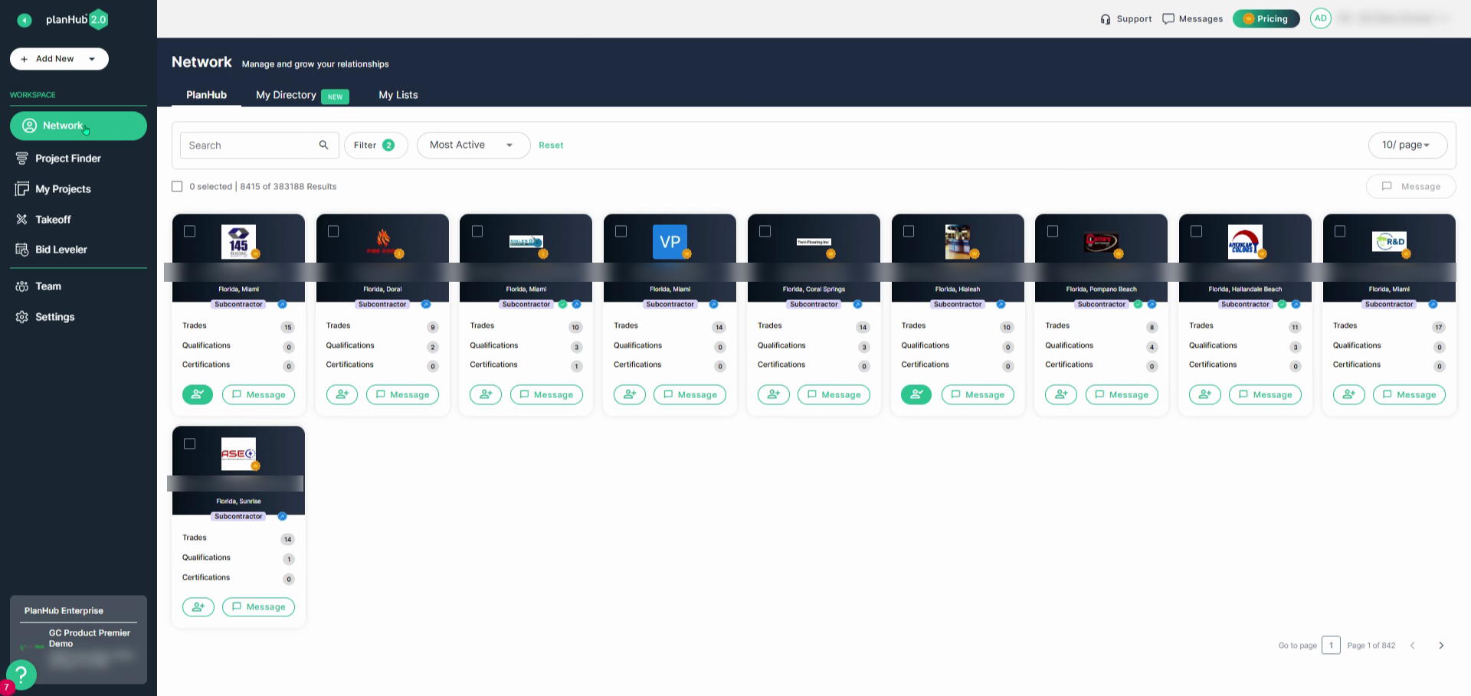Open Support via the headset icon
1471x696 pixels.
coord(1106,19)
